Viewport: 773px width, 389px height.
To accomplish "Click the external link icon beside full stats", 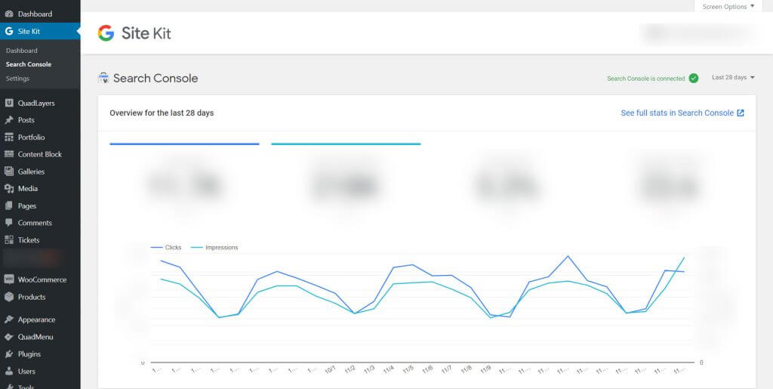I will (x=741, y=113).
